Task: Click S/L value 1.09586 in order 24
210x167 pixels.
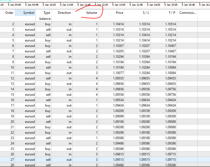Action: 144,143
